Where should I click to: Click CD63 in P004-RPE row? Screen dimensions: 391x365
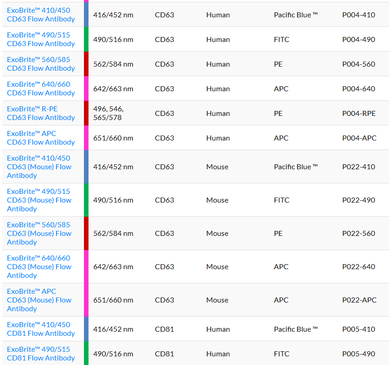point(164,114)
